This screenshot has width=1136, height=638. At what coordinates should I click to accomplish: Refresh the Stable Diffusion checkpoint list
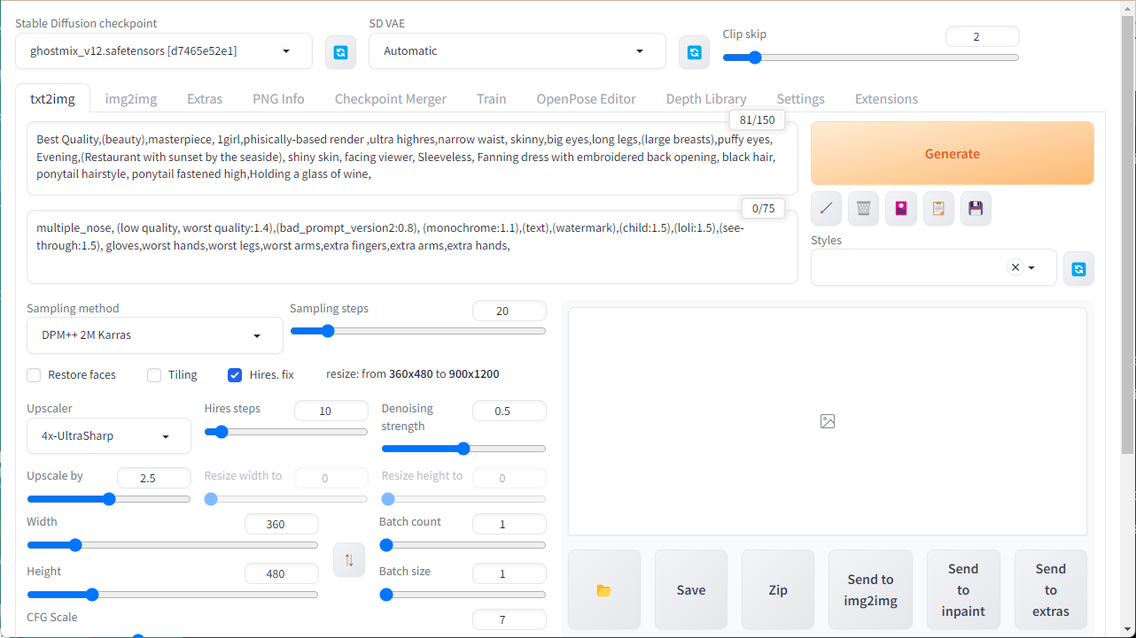(340, 52)
